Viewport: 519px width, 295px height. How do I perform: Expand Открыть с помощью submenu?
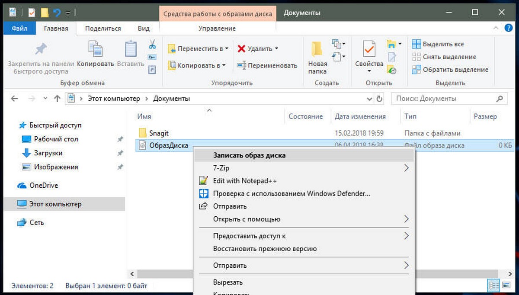click(406, 219)
